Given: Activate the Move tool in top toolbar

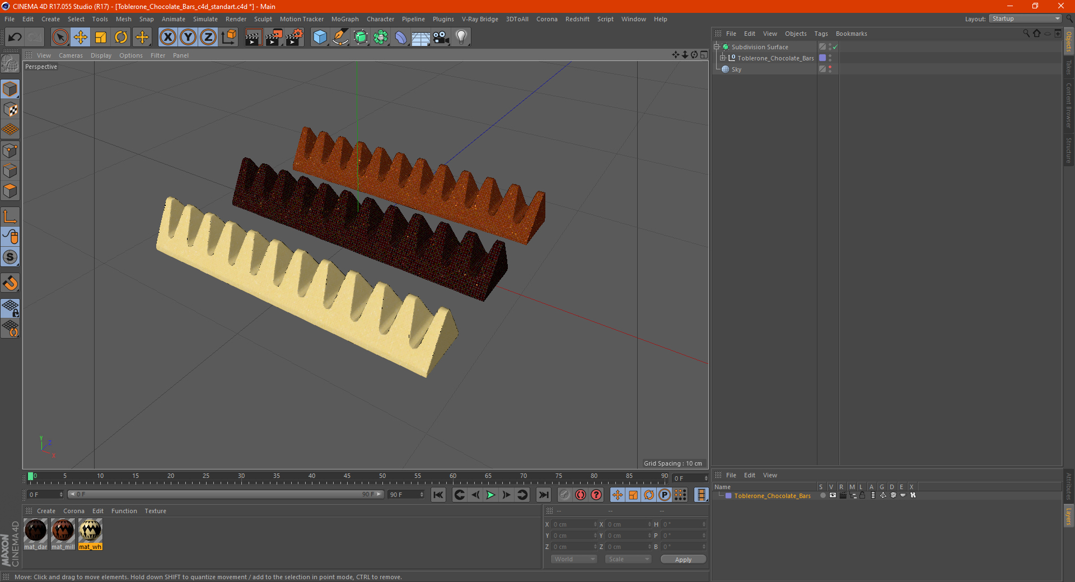Looking at the screenshot, I should (x=81, y=37).
